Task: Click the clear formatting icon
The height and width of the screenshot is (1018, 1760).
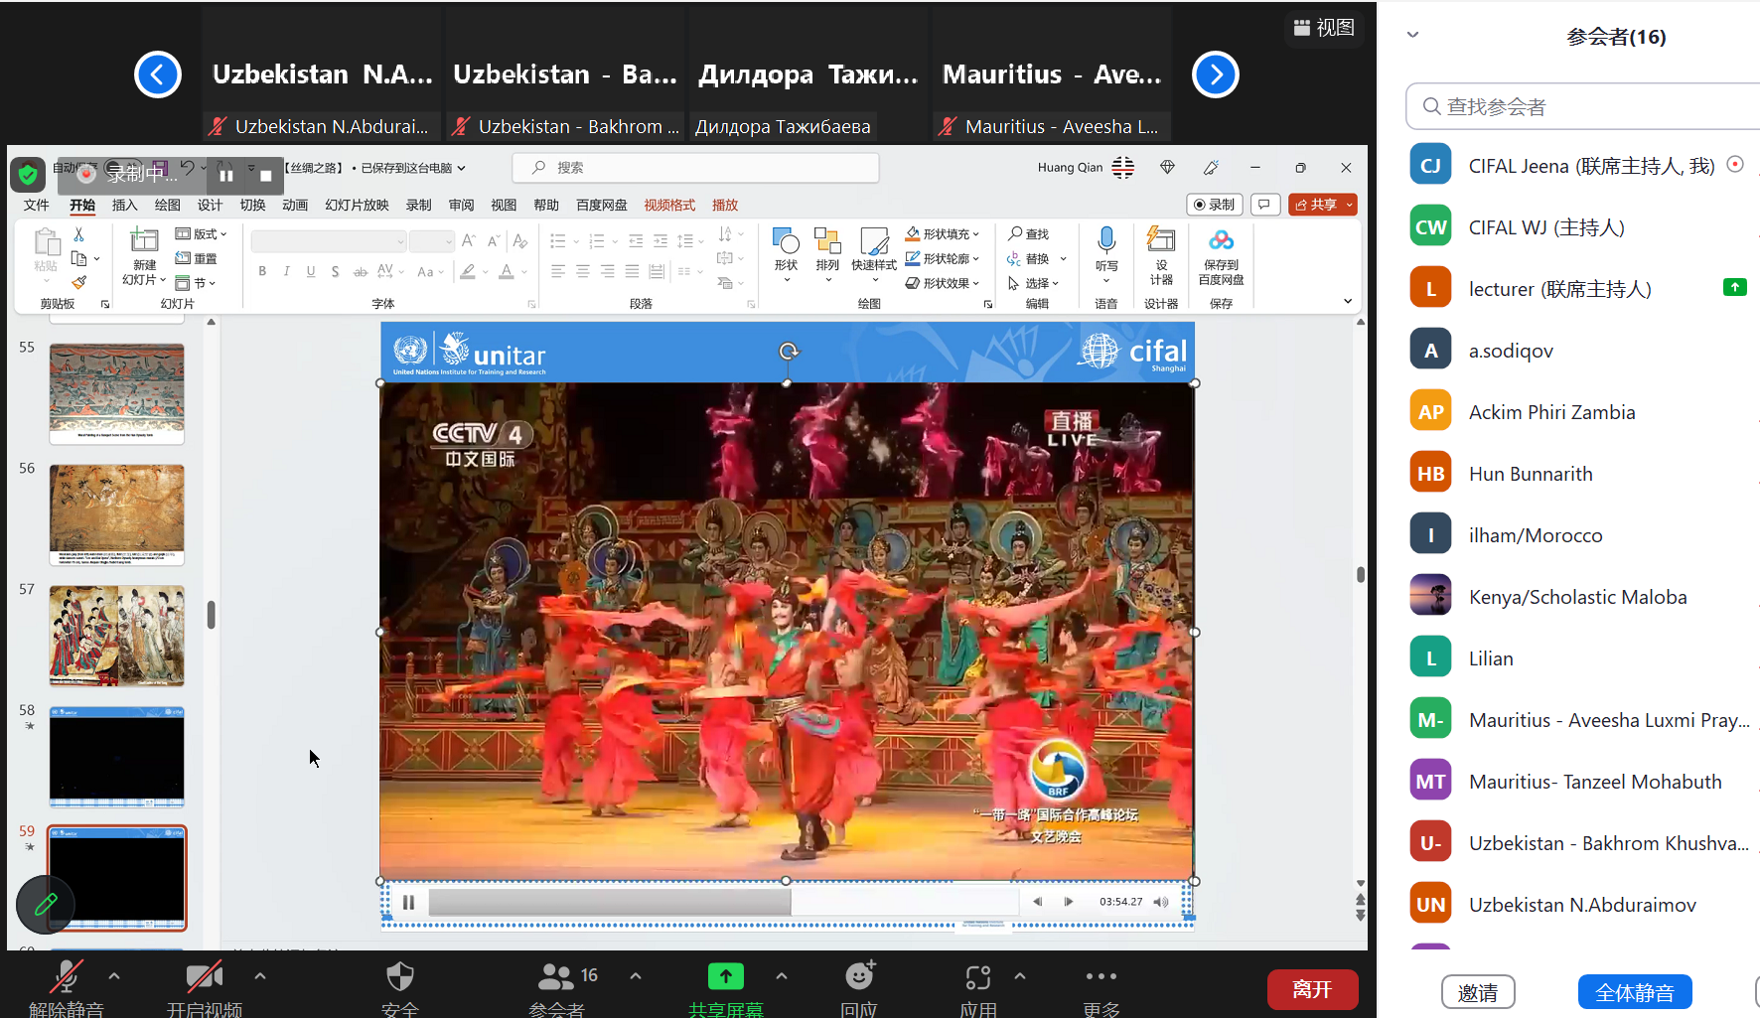Action: pyautogui.click(x=519, y=240)
